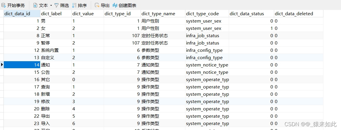Screen dimensions: 341x130
Task: Click the 开始事务 begin transaction icon
Action: [x=4, y=5]
